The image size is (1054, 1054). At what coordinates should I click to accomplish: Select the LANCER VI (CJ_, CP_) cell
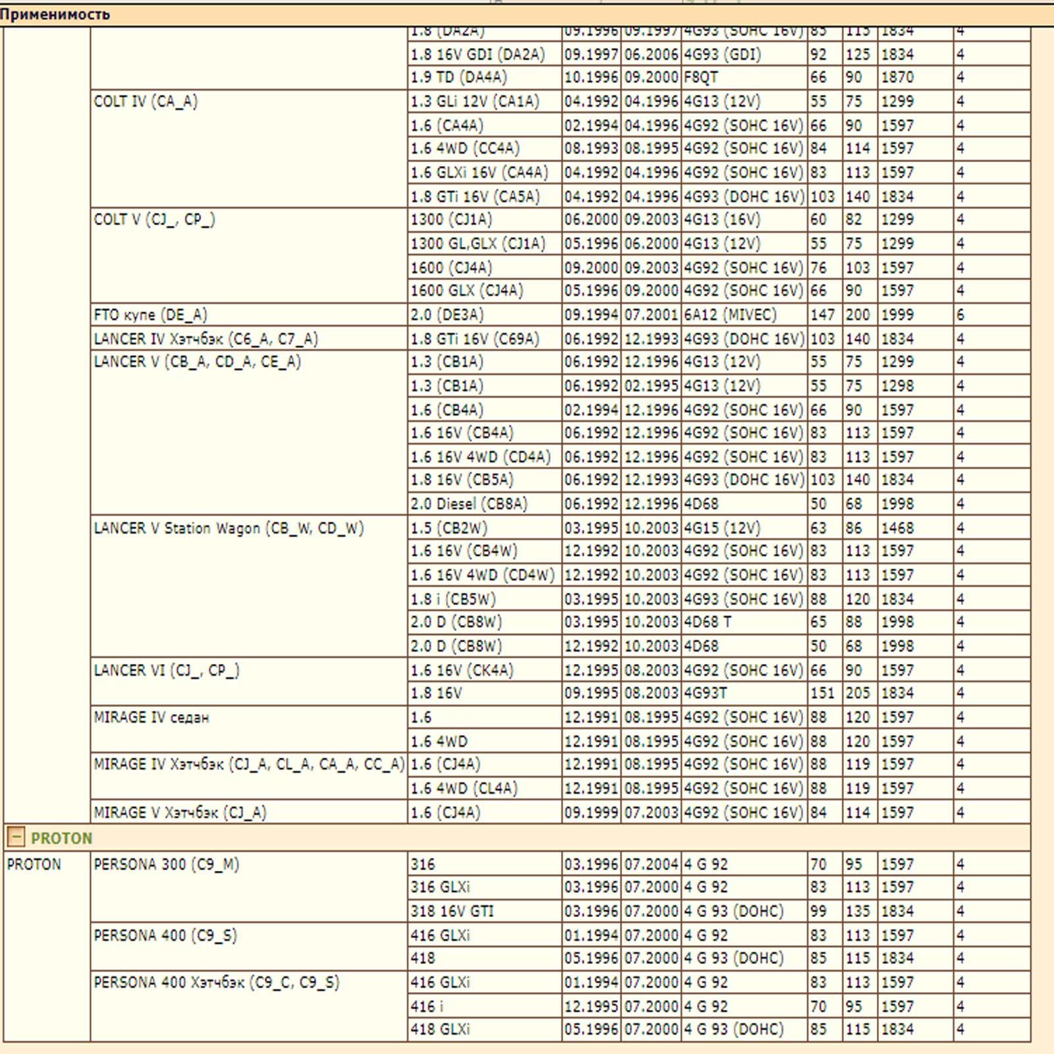pos(249,682)
